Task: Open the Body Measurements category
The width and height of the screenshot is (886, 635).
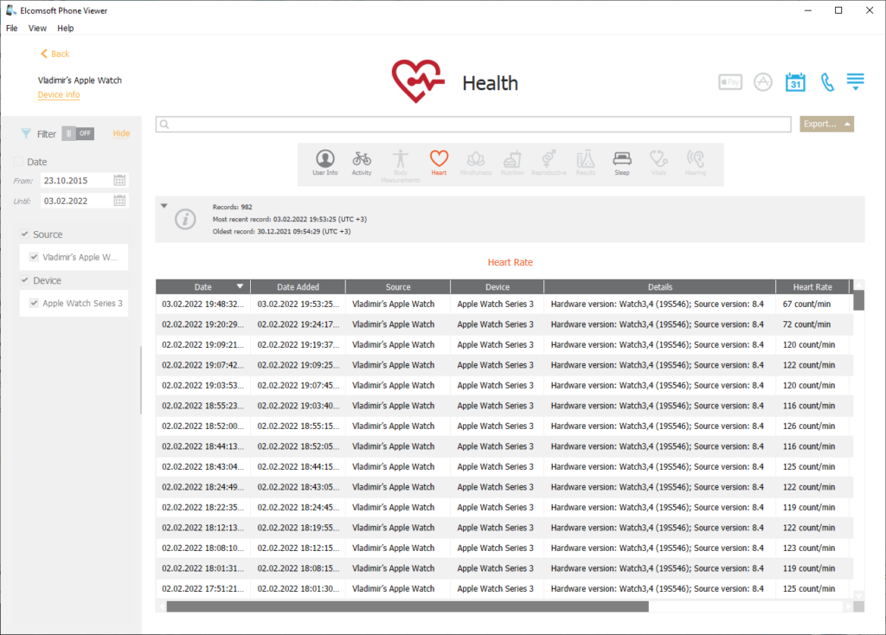Action: tap(400, 165)
